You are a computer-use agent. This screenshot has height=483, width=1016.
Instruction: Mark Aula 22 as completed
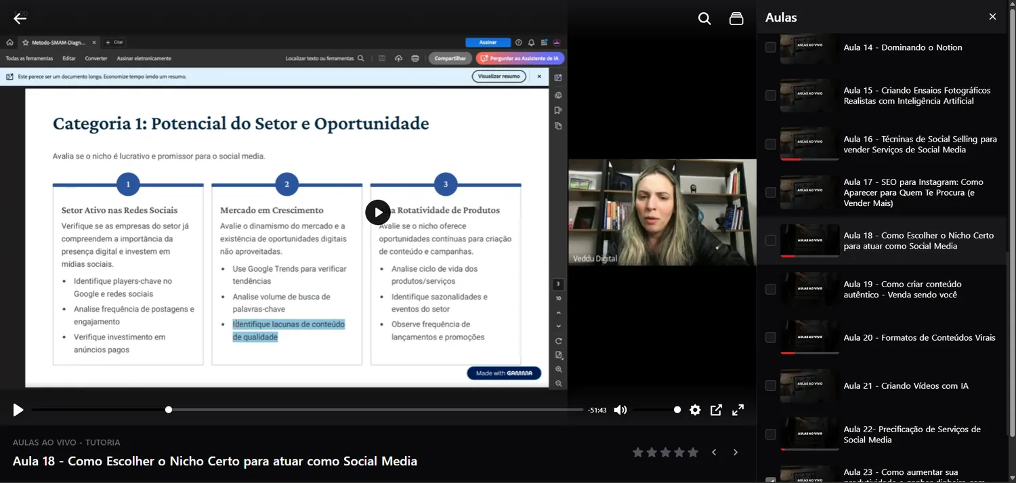pyautogui.click(x=771, y=434)
